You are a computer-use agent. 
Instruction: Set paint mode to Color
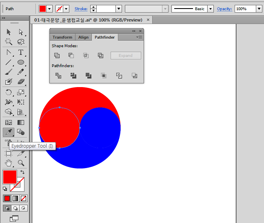7,198
